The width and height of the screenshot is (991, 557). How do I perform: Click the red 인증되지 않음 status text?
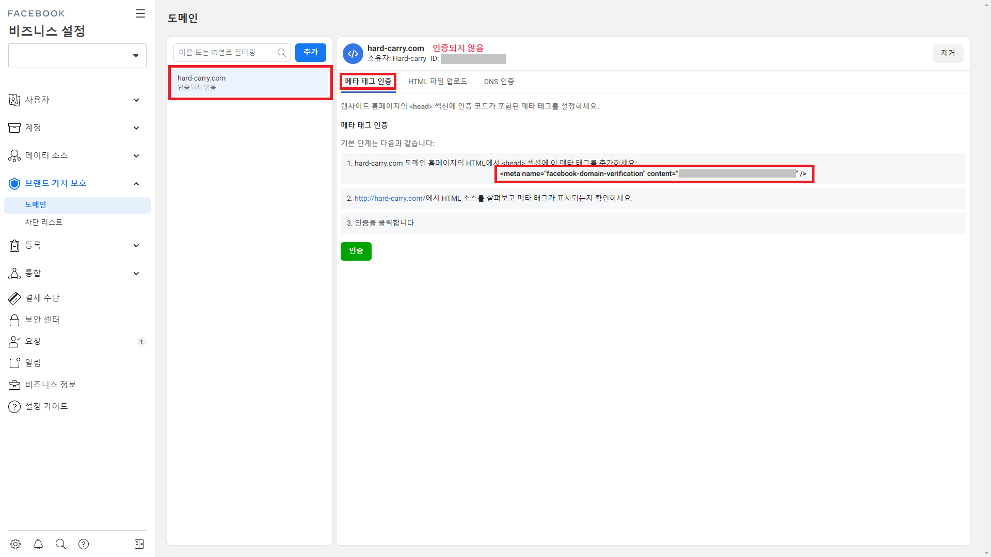458,48
